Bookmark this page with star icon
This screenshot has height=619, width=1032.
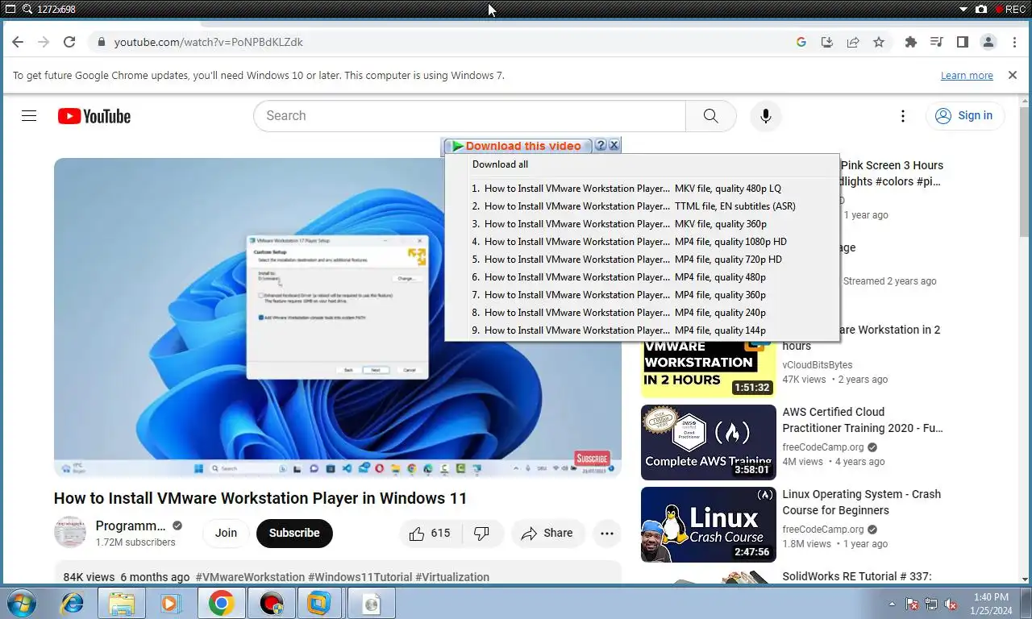coord(879,42)
